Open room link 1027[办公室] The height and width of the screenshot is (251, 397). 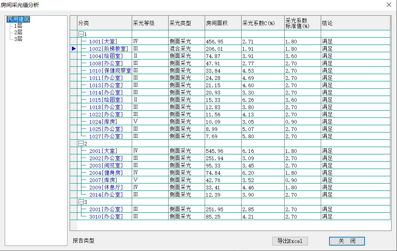point(106,137)
